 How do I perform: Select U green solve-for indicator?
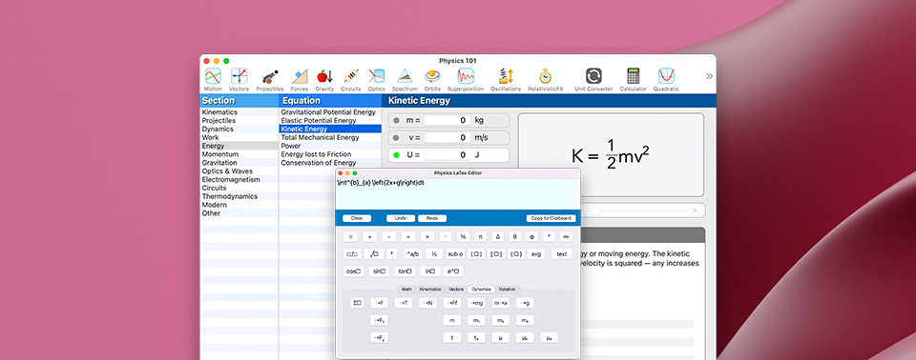point(396,155)
